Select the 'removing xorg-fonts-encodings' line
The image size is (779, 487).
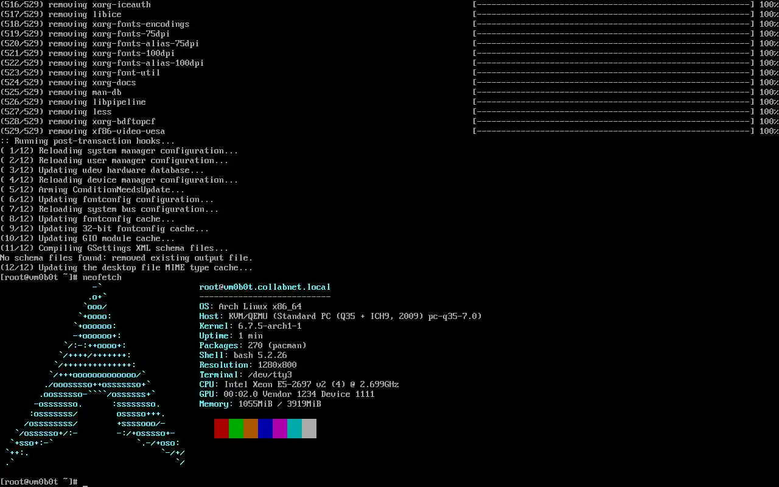tap(95, 24)
